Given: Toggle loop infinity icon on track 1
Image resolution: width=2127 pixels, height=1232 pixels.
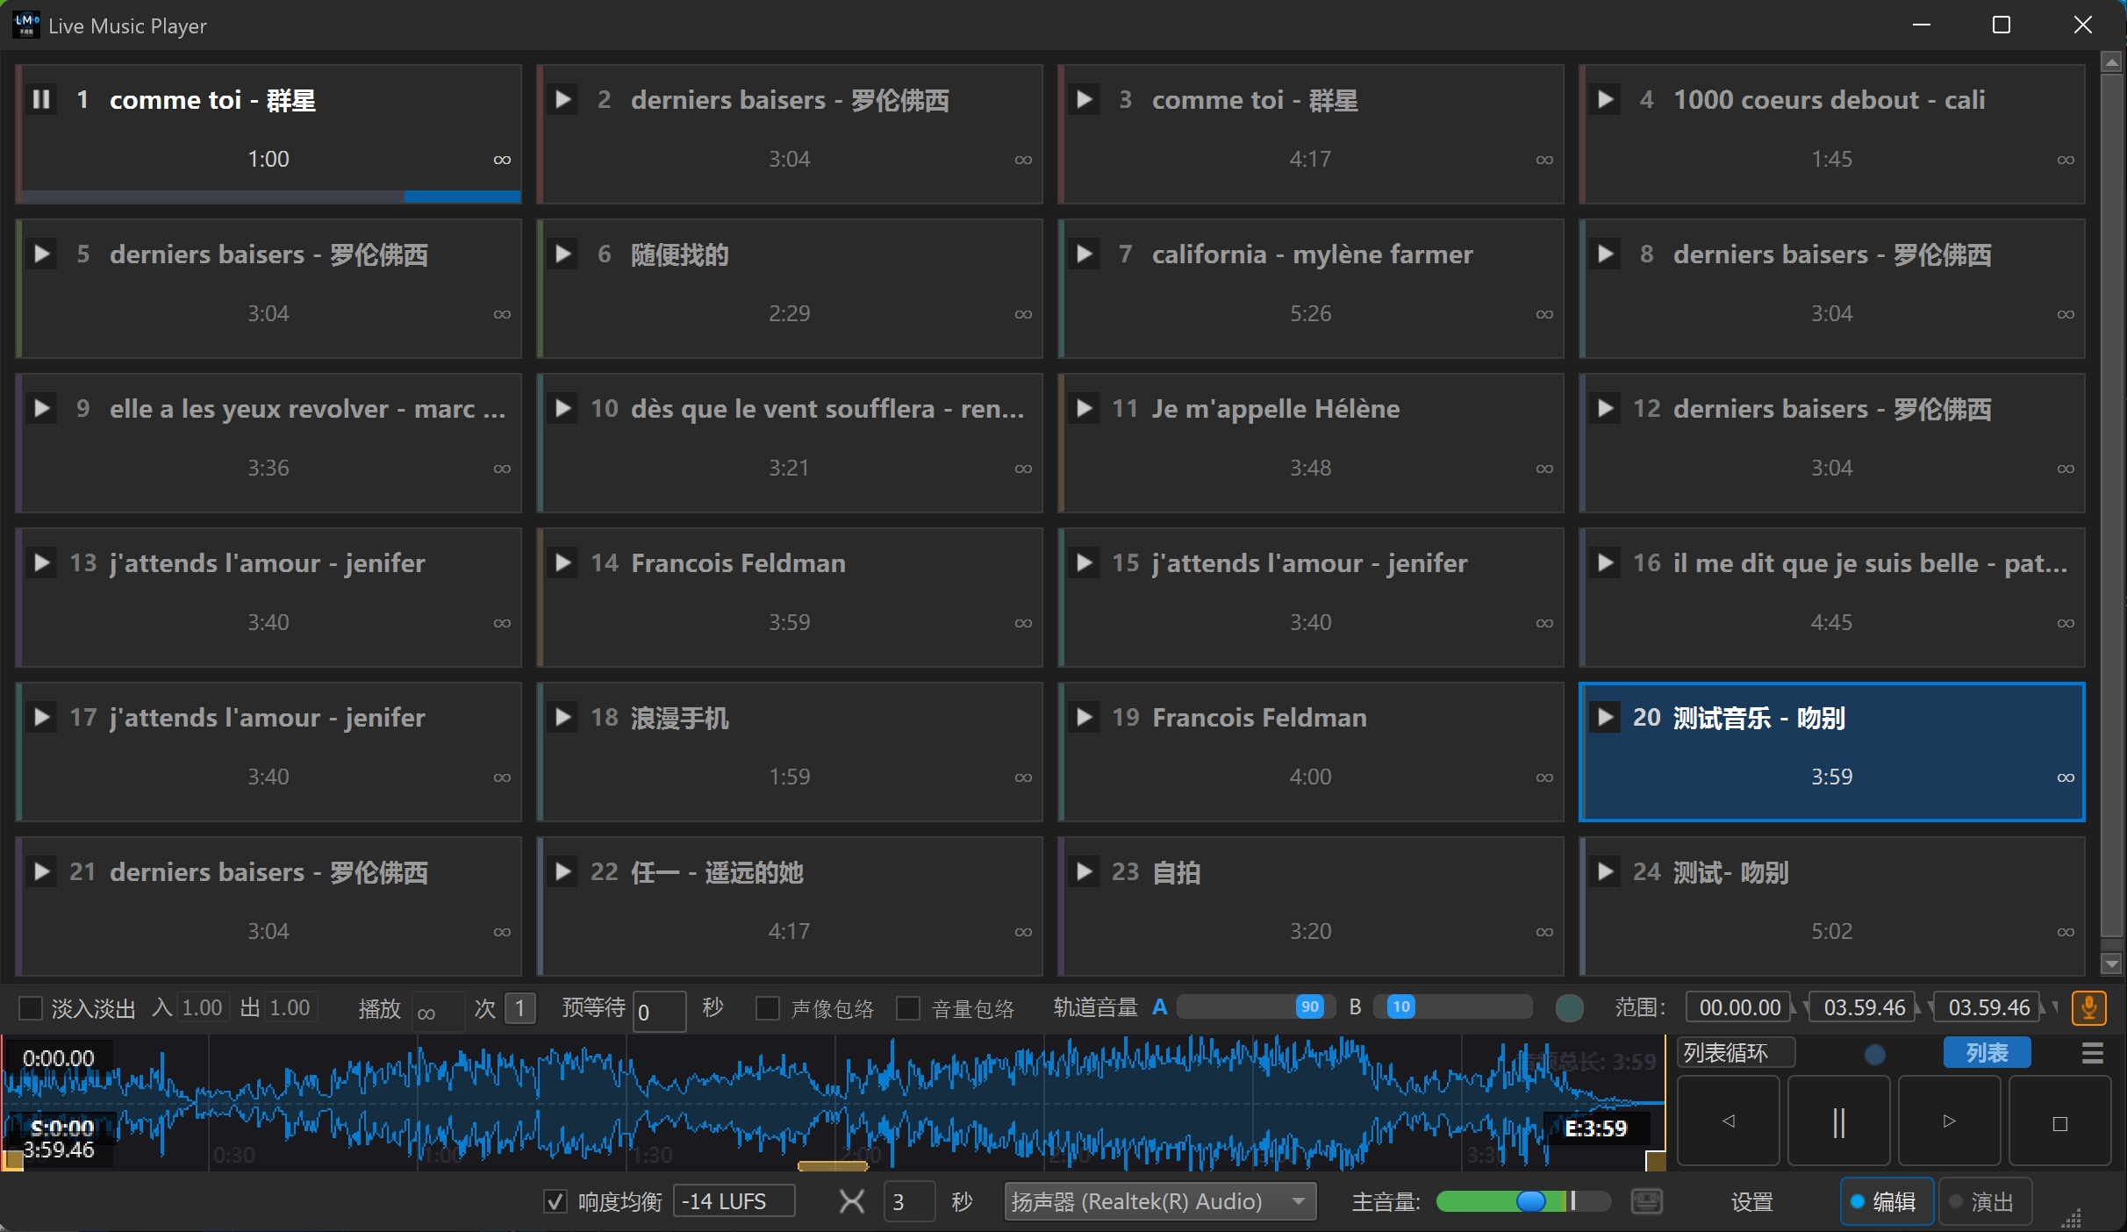Looking at the screenshot, I should pos(502,160).
